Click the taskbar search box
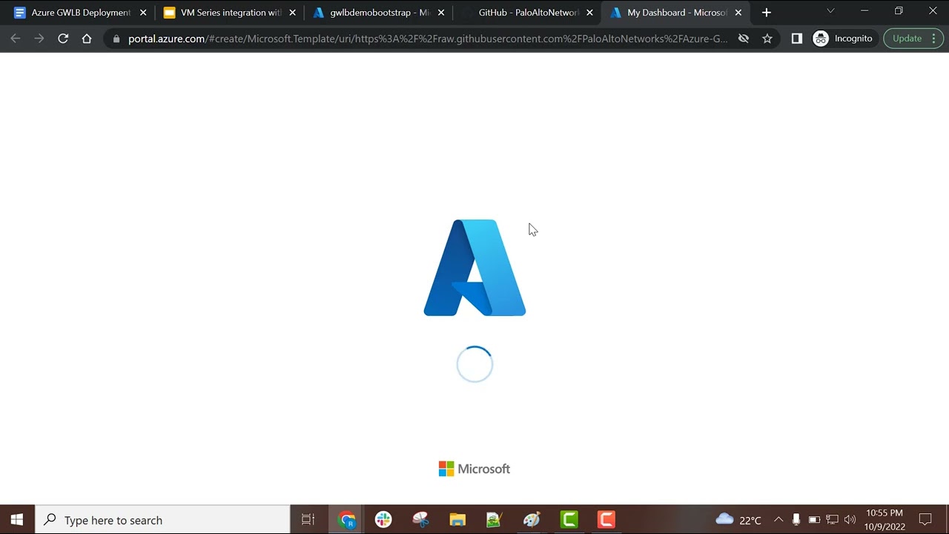Viewport: 949px width, 534px height. point(162,520)
